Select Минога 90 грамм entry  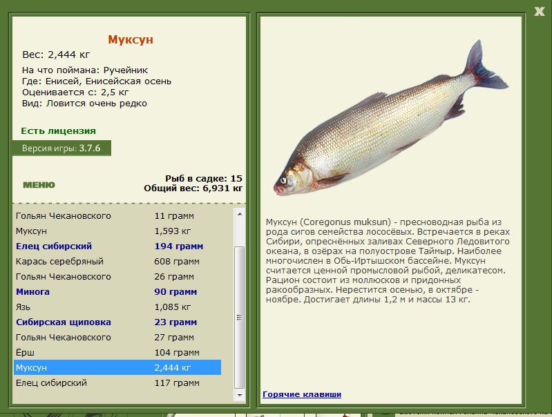click(x=117, y=292)
